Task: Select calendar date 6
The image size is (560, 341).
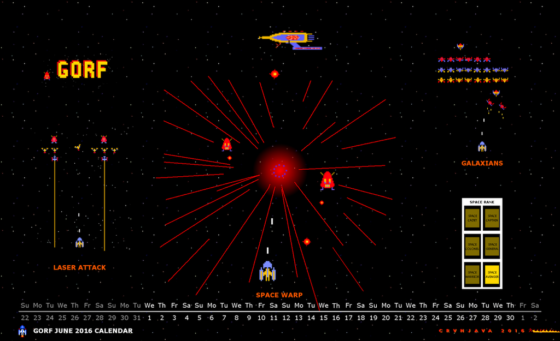Action: point(212,318)
